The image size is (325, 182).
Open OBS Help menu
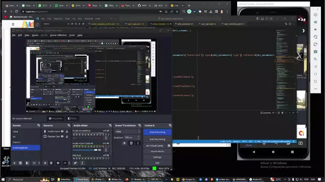[80, 35]
